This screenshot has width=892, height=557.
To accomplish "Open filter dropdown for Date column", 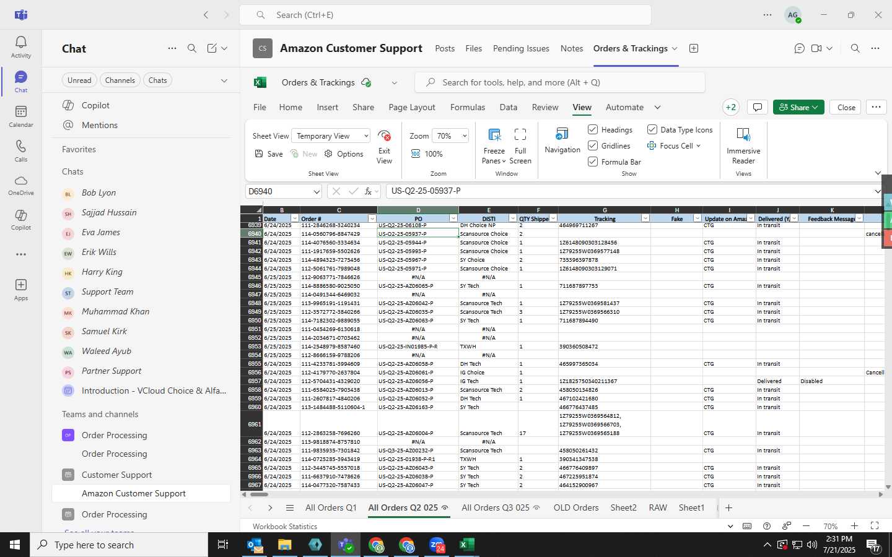I will (295, 218).
